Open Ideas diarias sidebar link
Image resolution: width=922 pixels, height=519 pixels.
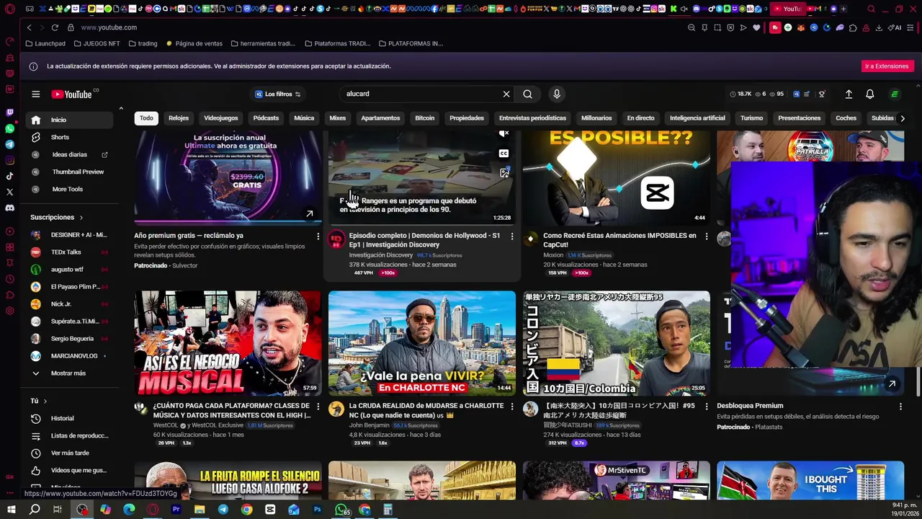click(70, 154)
